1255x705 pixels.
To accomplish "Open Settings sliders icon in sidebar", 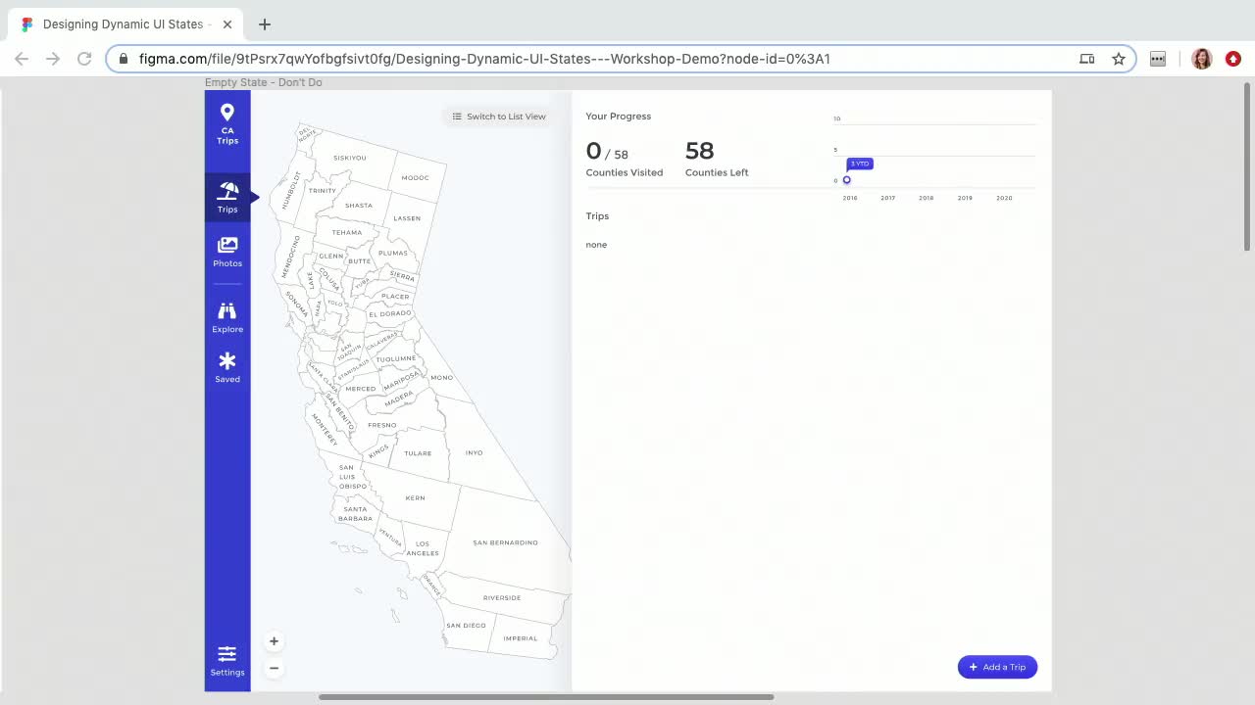I will pos(227,654).
